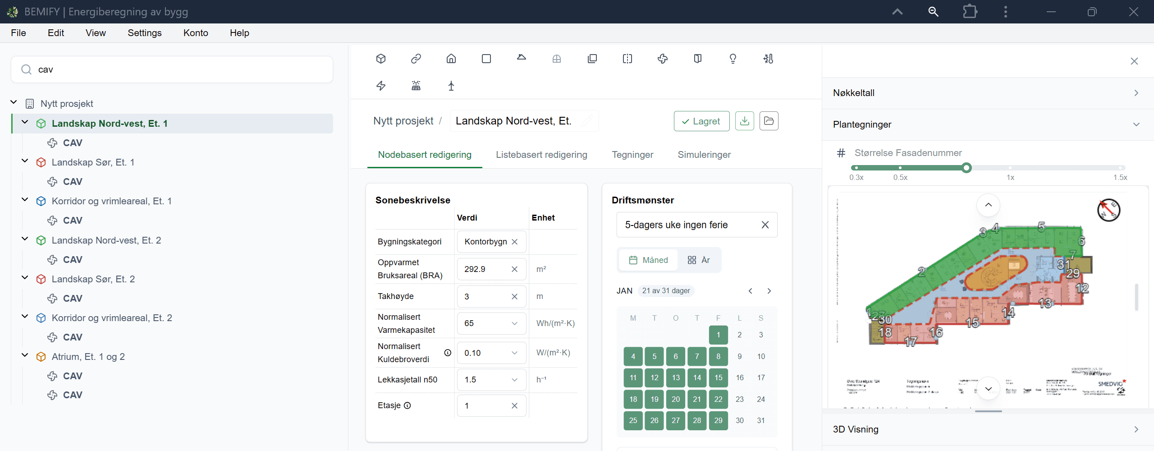This screenshot has height=451, width=1154.
Task: Open the folder icon beside download button
Action: [x=769, y=121]
